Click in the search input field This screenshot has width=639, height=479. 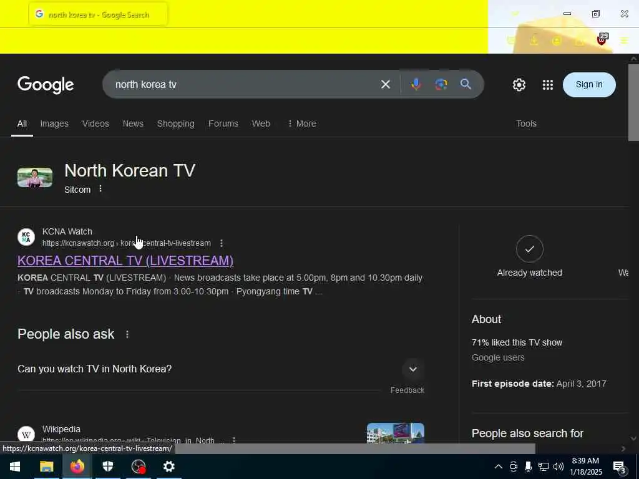tap(245, 84)
